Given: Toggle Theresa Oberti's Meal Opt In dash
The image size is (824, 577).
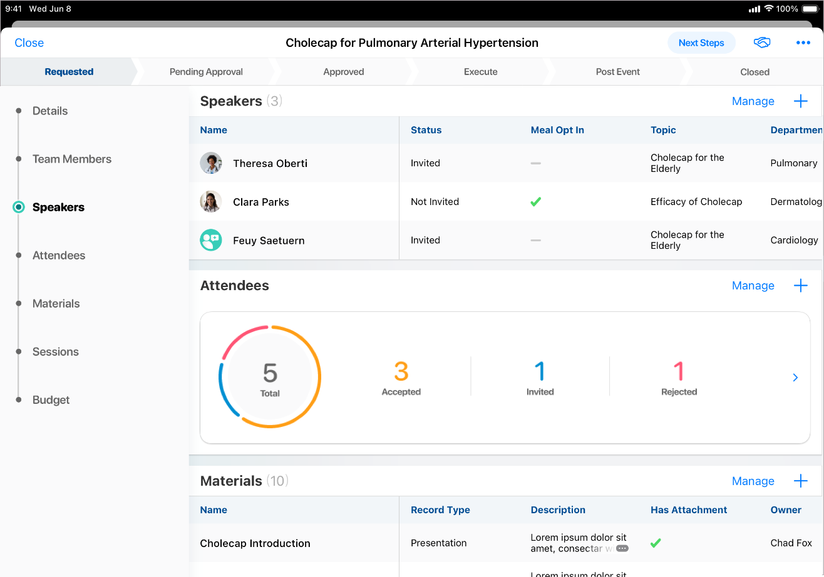Looking at the screenshot, I should tap(535, 163).
